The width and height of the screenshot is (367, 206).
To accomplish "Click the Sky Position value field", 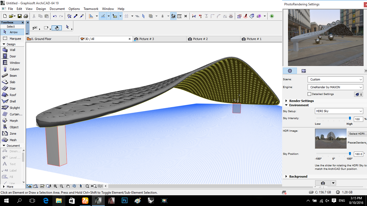I will pos(358,154).
